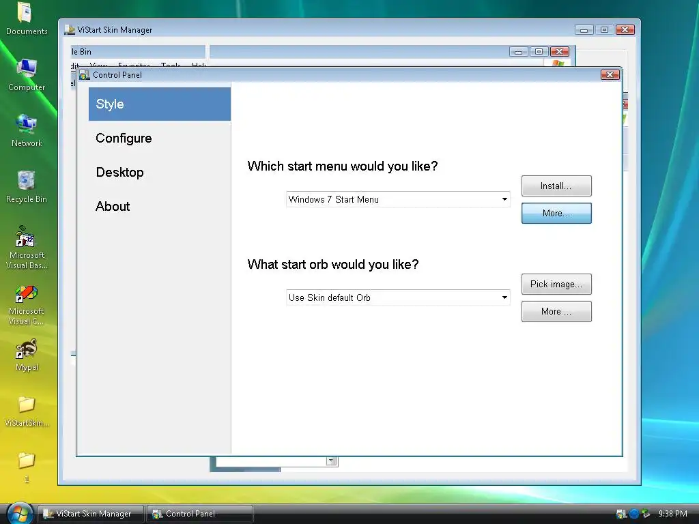Click the 'Which start menu would you like?' heading
Viewport: 699px width, 524px height.
(343, 166)
